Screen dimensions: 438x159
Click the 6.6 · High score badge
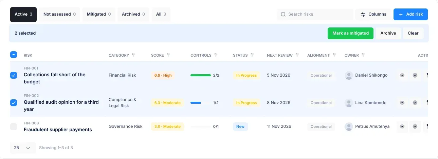[163, 75]
